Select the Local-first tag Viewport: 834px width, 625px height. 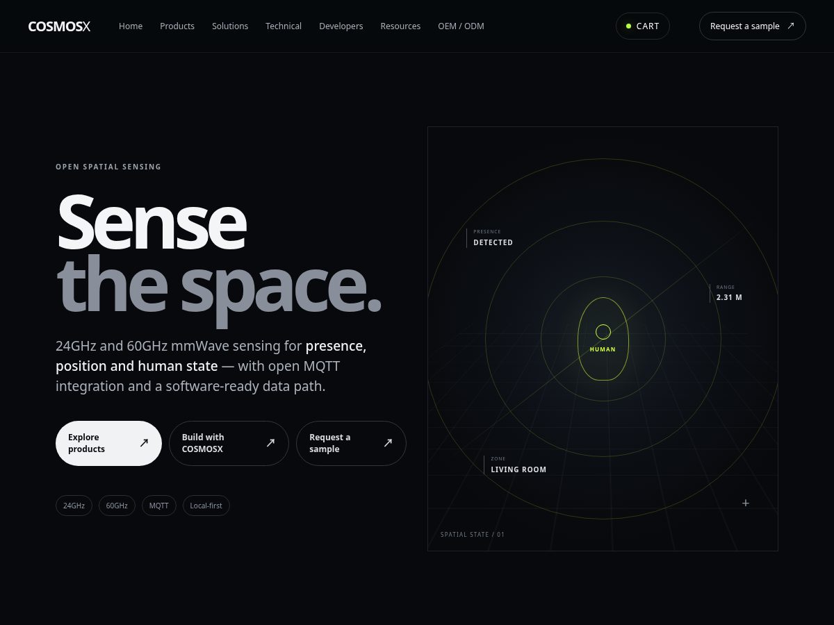click(x=206, y=506)
